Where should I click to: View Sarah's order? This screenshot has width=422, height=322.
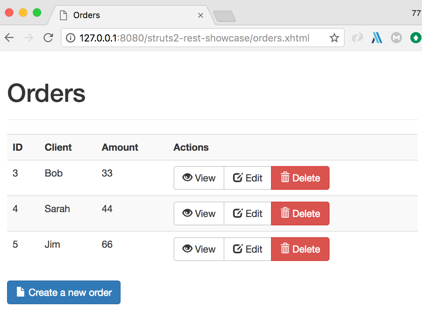click(199, 214)
